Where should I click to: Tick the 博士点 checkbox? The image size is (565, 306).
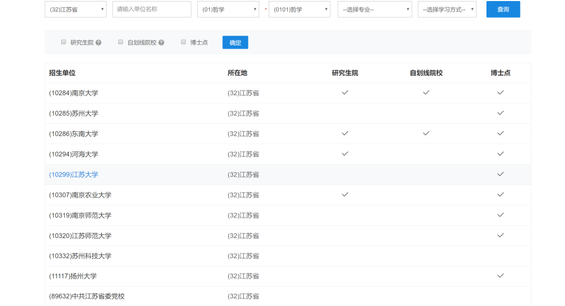point(184,42)
